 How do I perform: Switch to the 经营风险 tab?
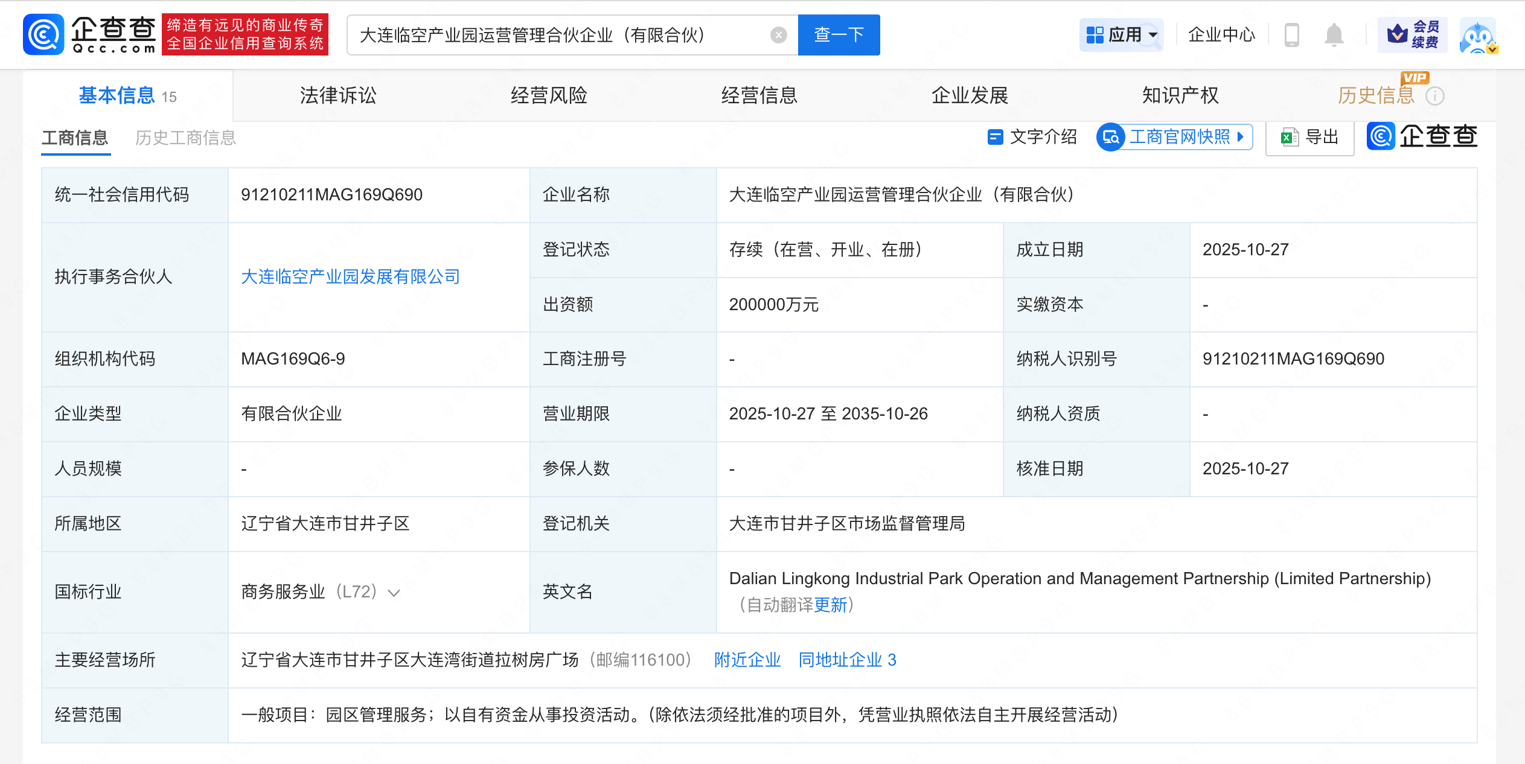pos(549,95)
